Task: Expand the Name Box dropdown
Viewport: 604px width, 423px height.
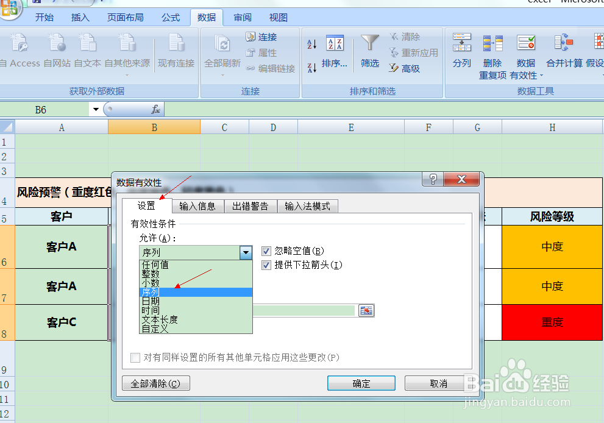Action: pyautogui.click(x=96, y=110)
